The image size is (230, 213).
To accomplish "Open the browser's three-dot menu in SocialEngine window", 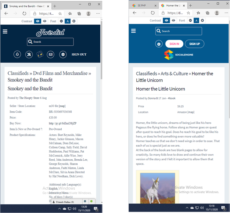I will point(226,13).
